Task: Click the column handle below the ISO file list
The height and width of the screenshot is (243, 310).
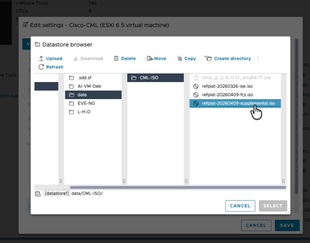Action: [283, 181]
